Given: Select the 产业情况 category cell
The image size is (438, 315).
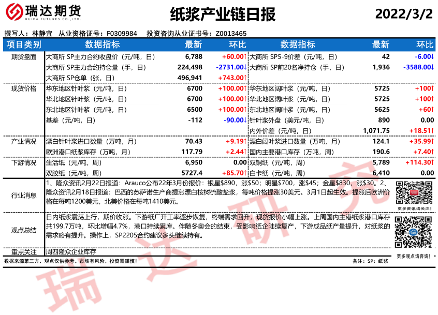Looking at the screenshot, I should click(x=23, y=141).
